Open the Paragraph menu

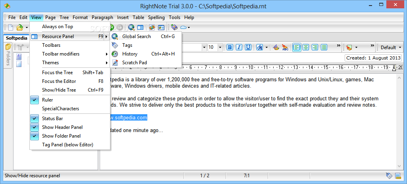[x=102, y=17]
